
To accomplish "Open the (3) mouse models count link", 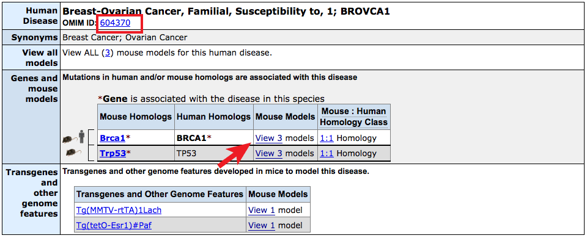I will (107, 52).
